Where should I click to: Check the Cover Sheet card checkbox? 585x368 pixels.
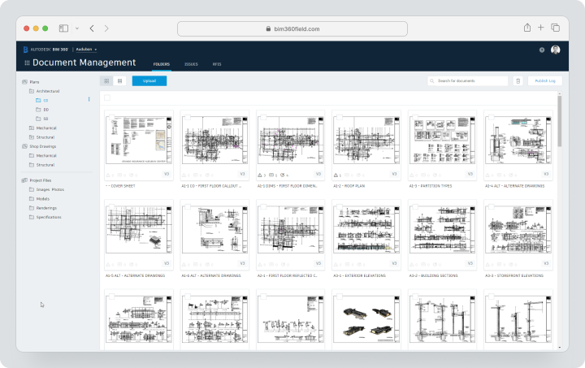click(111, 118)
